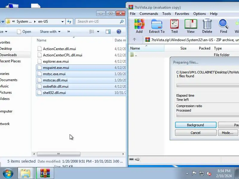Click the Open button in Explorer toolbar

24,32
